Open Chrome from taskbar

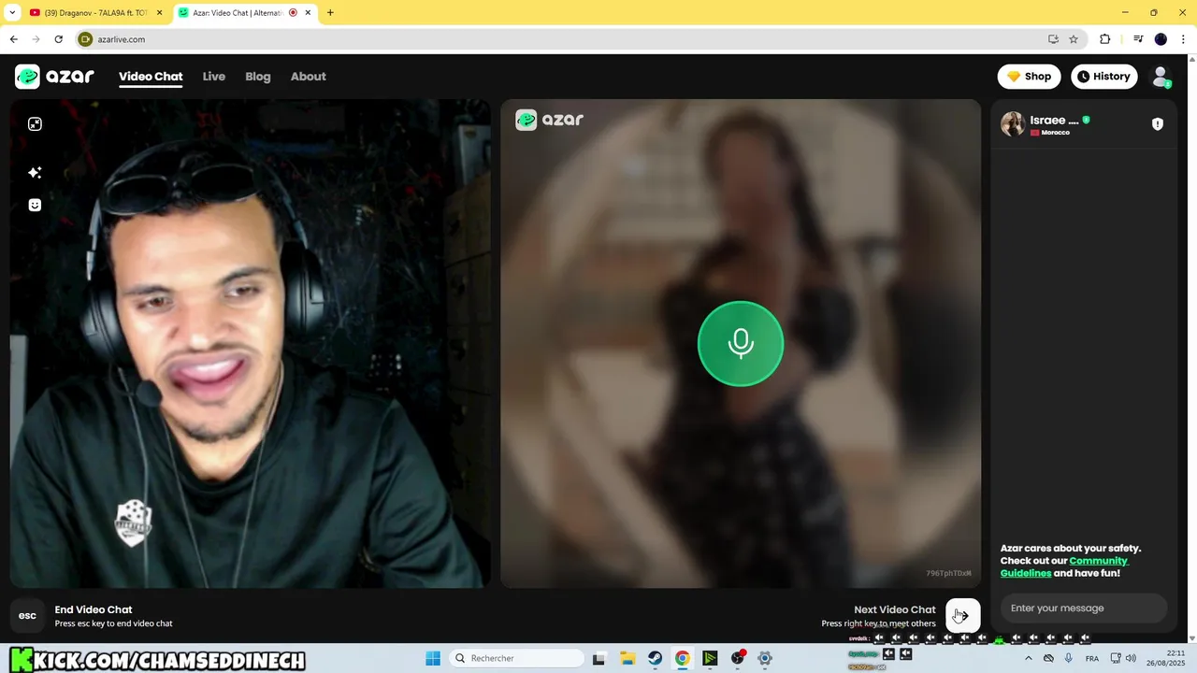(683, 658)
